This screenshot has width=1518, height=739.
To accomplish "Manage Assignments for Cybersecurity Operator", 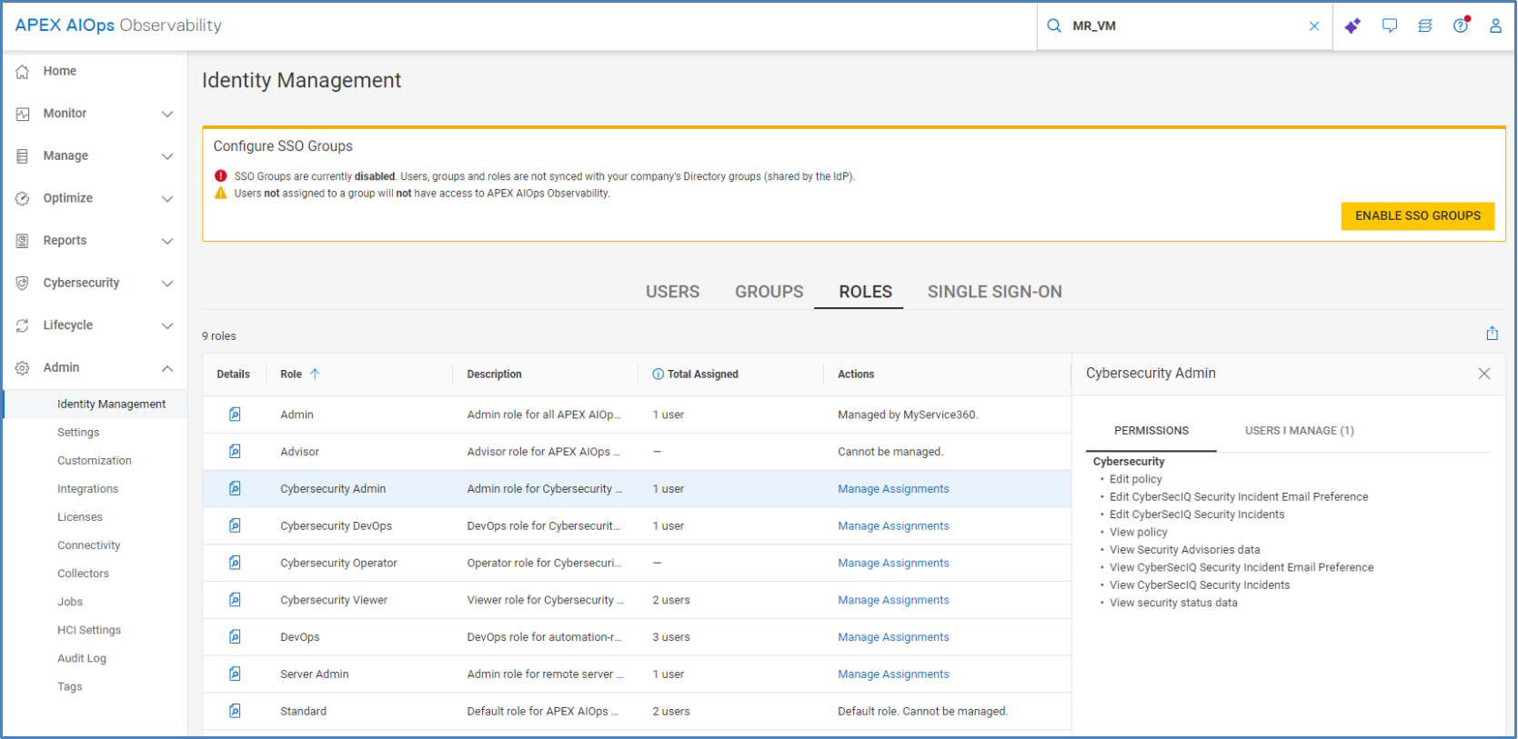I will [893, 564].
